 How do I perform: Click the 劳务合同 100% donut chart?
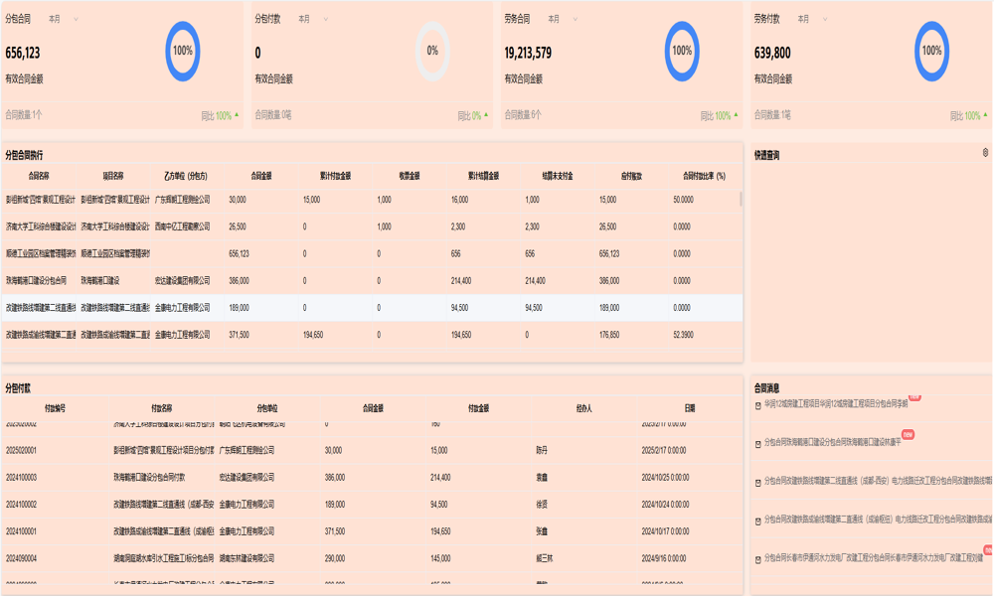tap(682, 51)
